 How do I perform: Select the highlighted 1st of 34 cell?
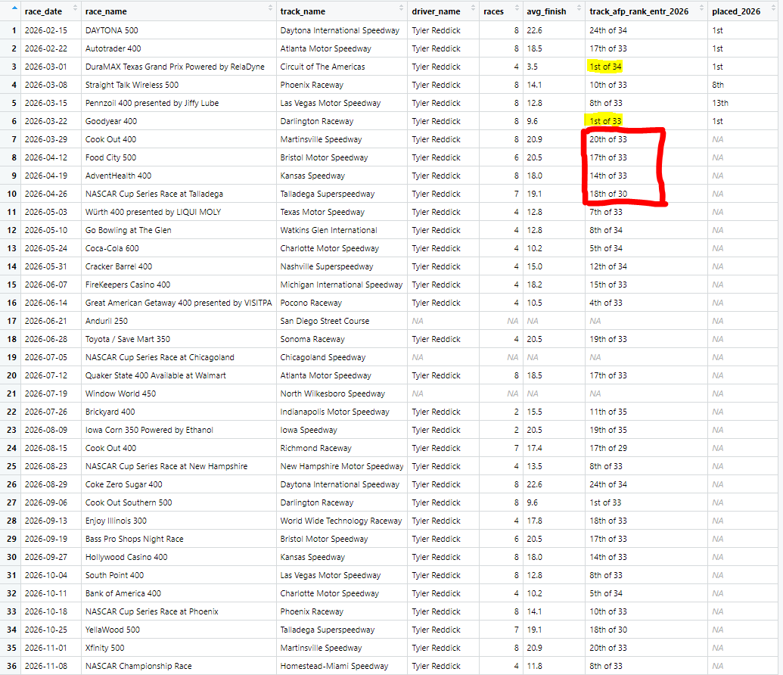(646, 67)
